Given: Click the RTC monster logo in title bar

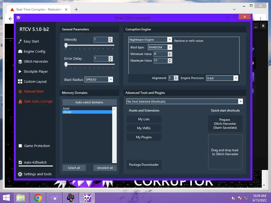Looking at the screenshot, I should (x=19, y=18).
